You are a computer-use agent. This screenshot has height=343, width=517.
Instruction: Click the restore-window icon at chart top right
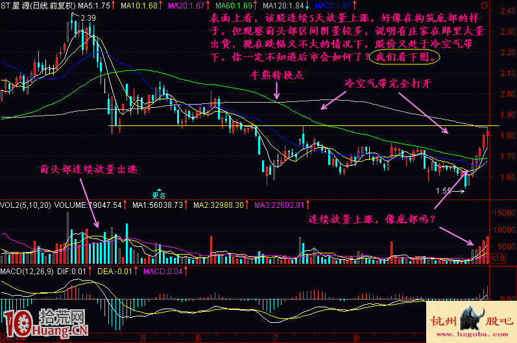(x=484, y=5)
